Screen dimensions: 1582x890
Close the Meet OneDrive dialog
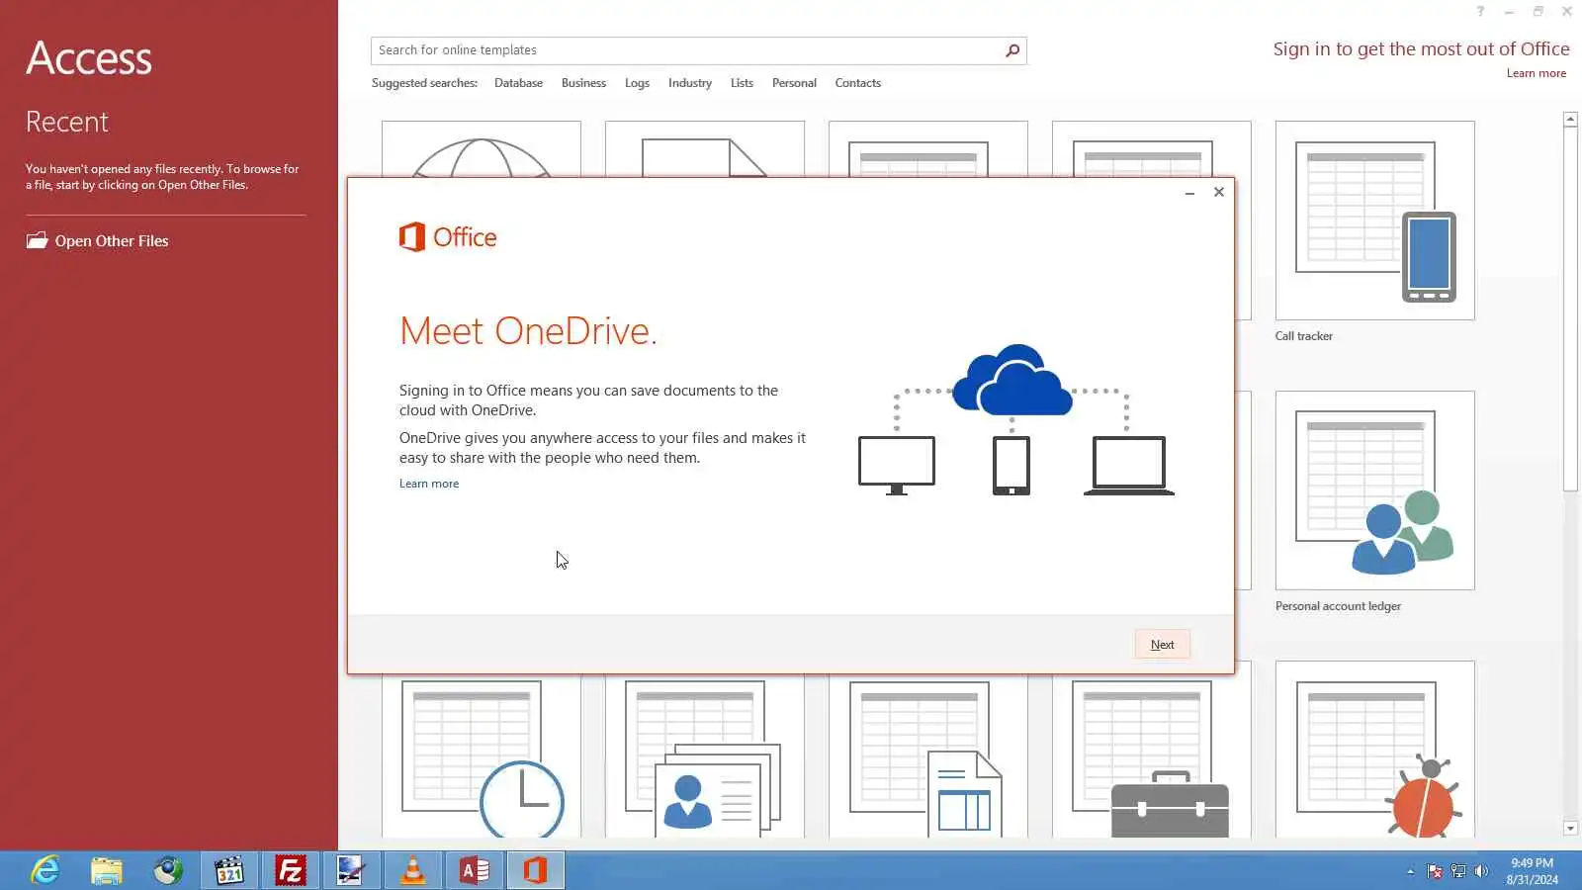(x=1218, y=192)
